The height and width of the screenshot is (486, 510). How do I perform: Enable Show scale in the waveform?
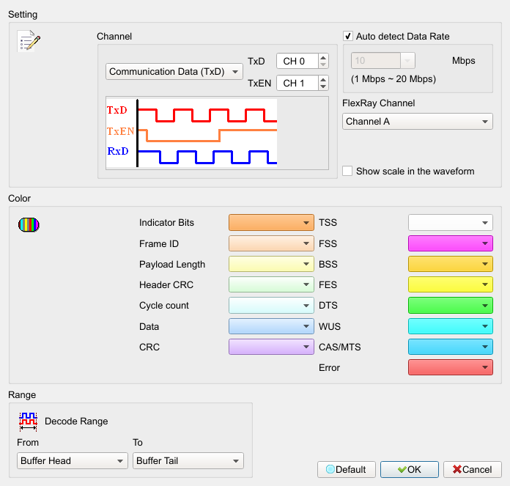pos(347,171)
